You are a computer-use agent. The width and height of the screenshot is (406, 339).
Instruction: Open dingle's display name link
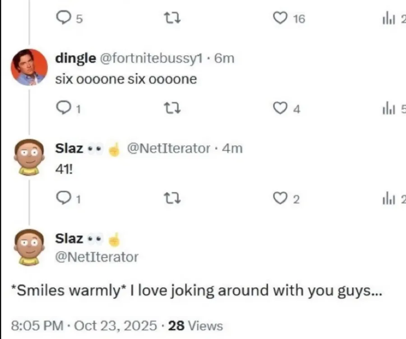75,58
